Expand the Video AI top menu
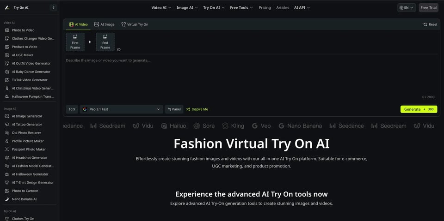 [x=161, y=8]
